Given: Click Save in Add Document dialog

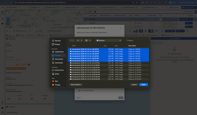Looking at the screenshot, I should (x=121, y=98).
